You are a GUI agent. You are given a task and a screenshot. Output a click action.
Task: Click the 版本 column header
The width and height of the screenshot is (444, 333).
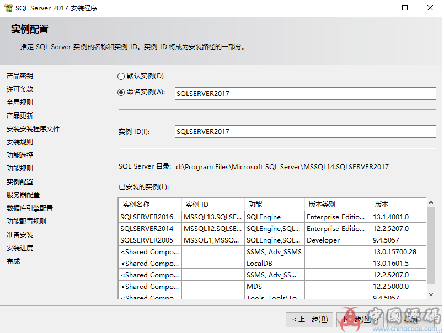click(398, 205)
